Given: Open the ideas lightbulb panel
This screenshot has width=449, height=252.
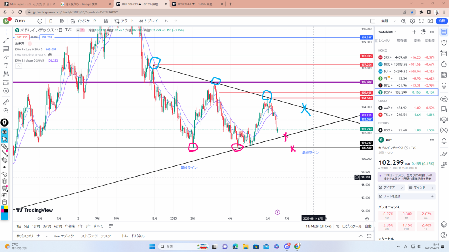Looking at the screenshot, I should point(444,85).
